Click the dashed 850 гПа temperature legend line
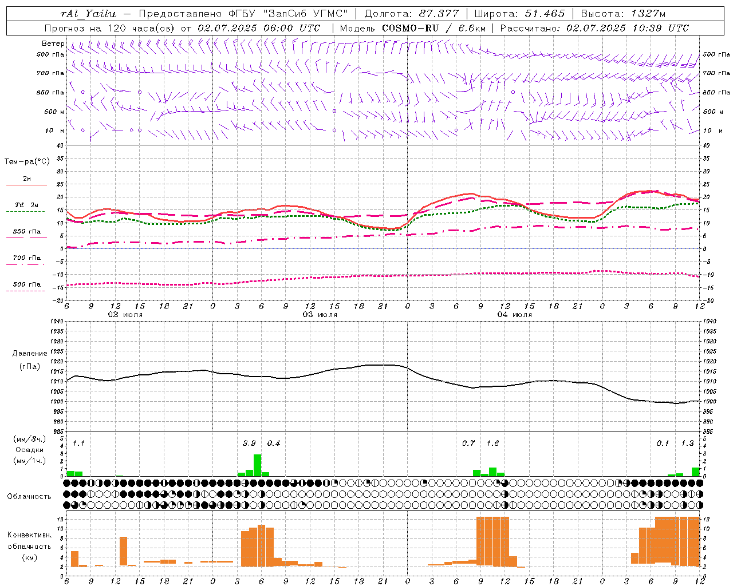The image size is (733, 586). pos(26,237)
